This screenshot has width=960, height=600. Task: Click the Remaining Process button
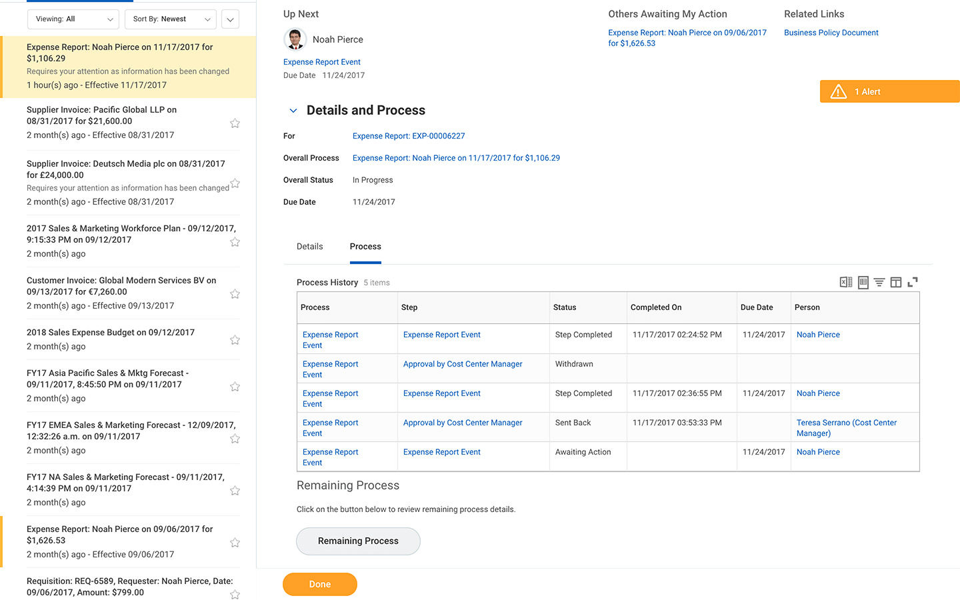pos(358,541)
